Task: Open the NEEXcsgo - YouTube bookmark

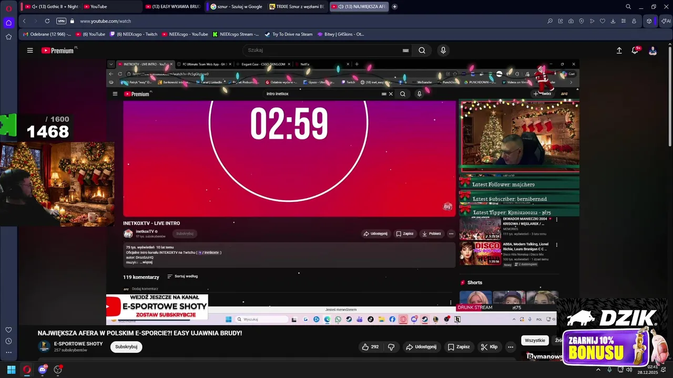Action: click(185, 34)
